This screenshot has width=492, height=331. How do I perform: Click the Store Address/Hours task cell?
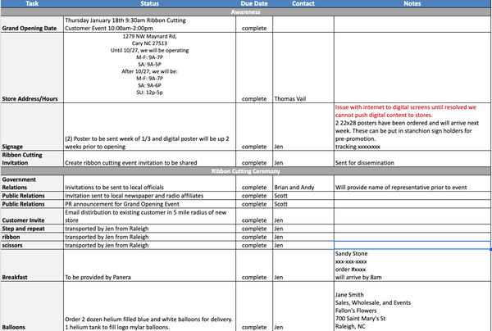click(30, 99)
